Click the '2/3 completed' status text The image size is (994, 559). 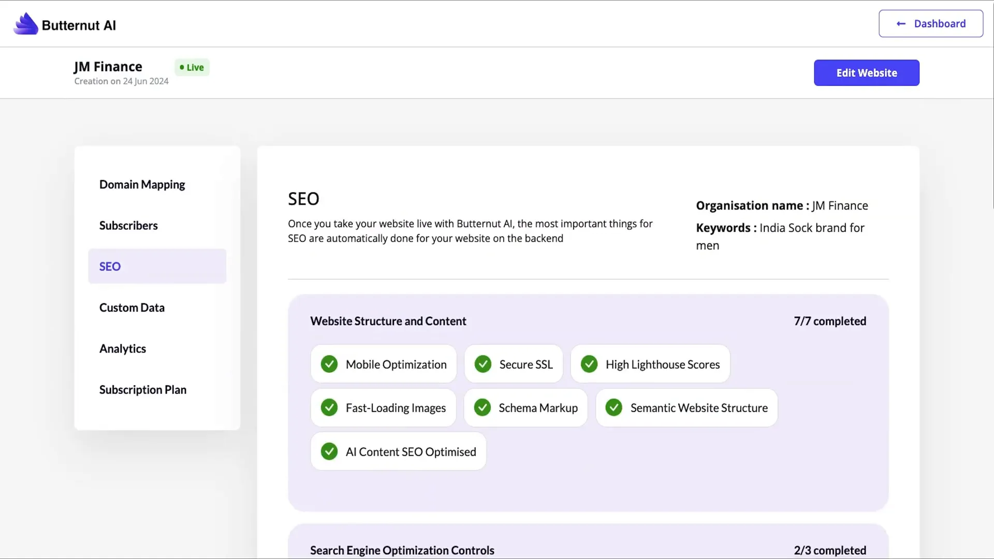830,550
